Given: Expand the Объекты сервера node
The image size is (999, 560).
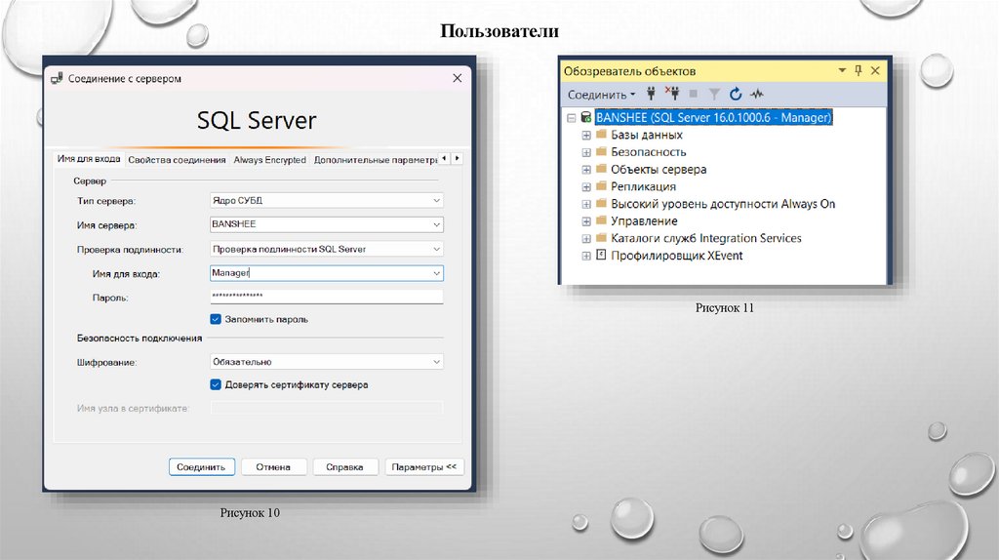Looking at the screenshot, I should pyautogui.click(x=586, y=170).
